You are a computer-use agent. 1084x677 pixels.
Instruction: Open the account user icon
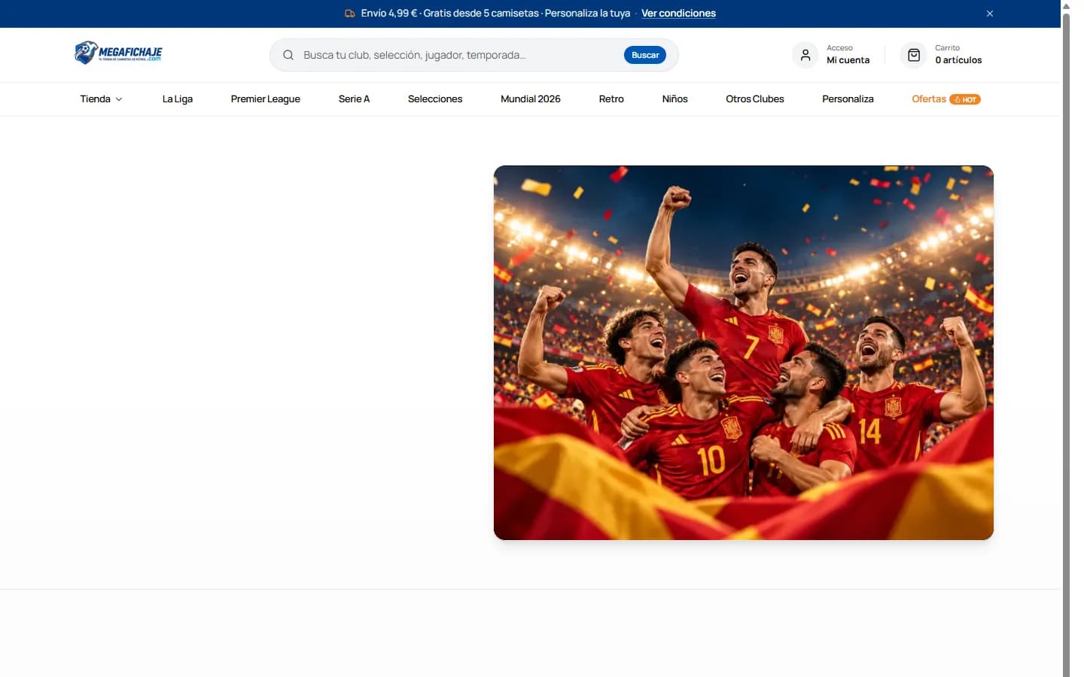coord(805,55)
